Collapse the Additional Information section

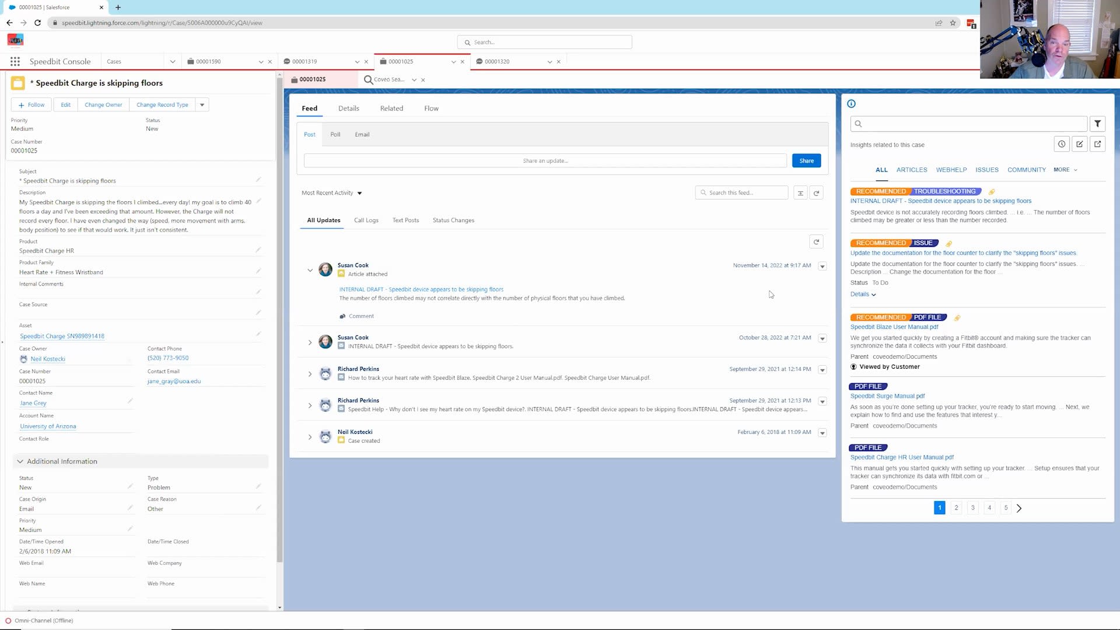click(x=20, y=461)
